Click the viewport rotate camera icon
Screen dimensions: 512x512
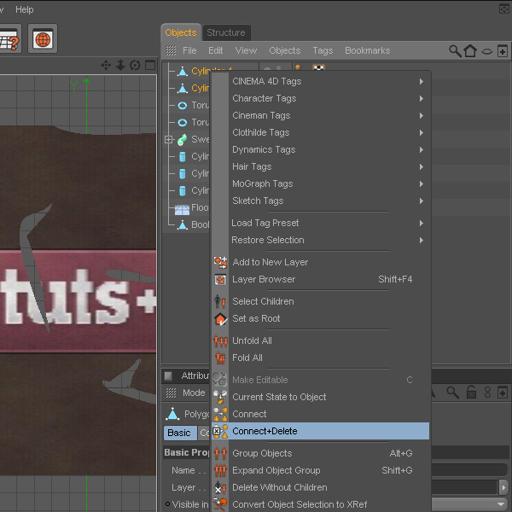[135, 65]
